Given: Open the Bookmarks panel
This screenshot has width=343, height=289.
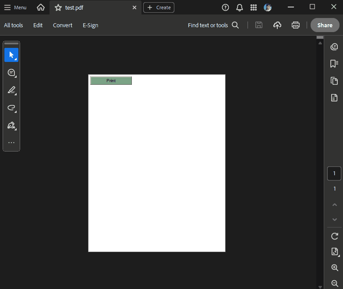Looking at the screenshot, I should [334, 64].
